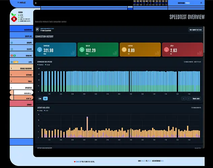
Task: Run speed test now
Action: point(196,30)
